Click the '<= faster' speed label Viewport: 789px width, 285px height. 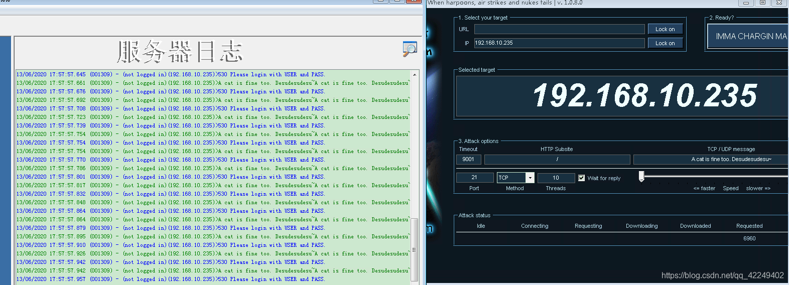coord(704,188)
